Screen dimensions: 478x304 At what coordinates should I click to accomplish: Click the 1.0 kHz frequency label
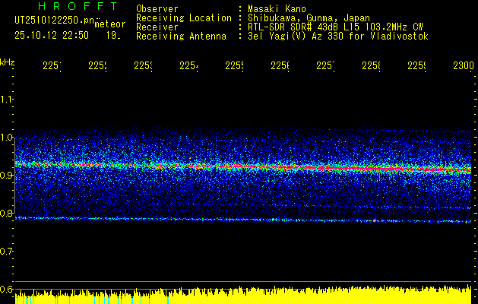pyautogui.click(x=6, y=138)
